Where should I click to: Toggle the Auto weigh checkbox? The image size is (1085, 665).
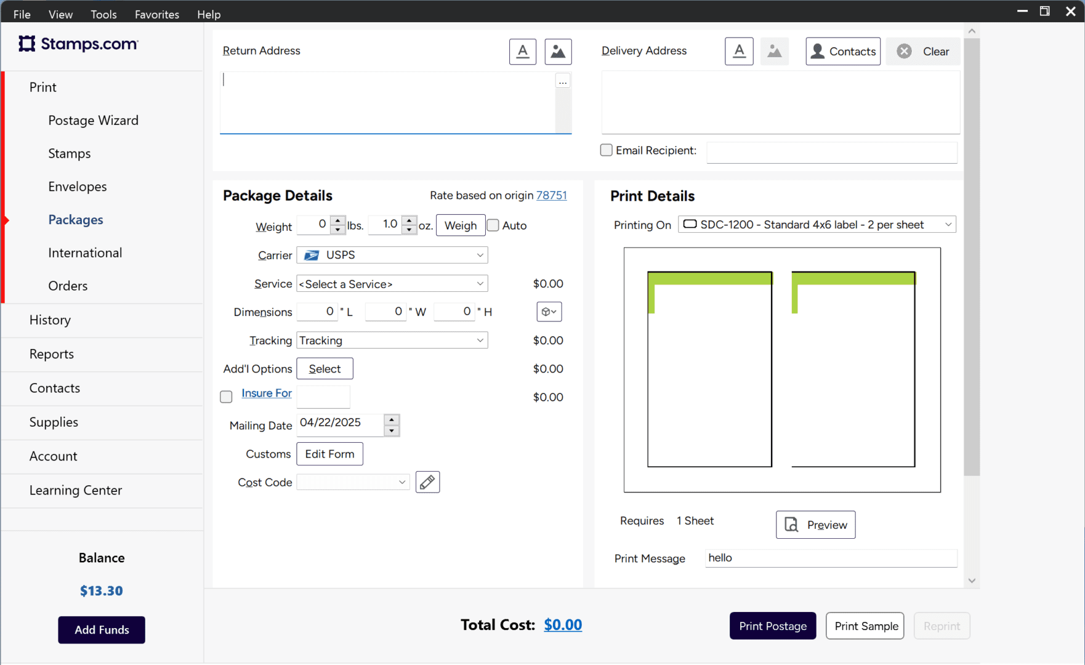click(493, 225)
